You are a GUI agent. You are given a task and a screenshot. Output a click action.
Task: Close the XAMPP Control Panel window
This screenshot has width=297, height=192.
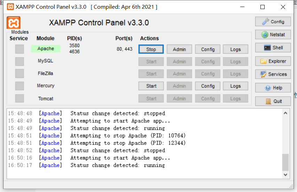pyautogui.click(x=283, y=7)
